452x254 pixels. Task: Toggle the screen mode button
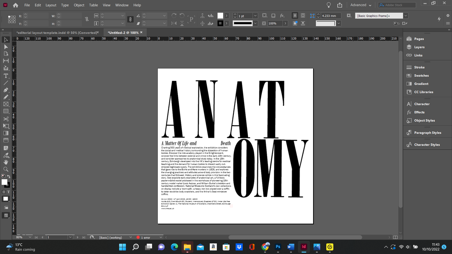point(6,215)
